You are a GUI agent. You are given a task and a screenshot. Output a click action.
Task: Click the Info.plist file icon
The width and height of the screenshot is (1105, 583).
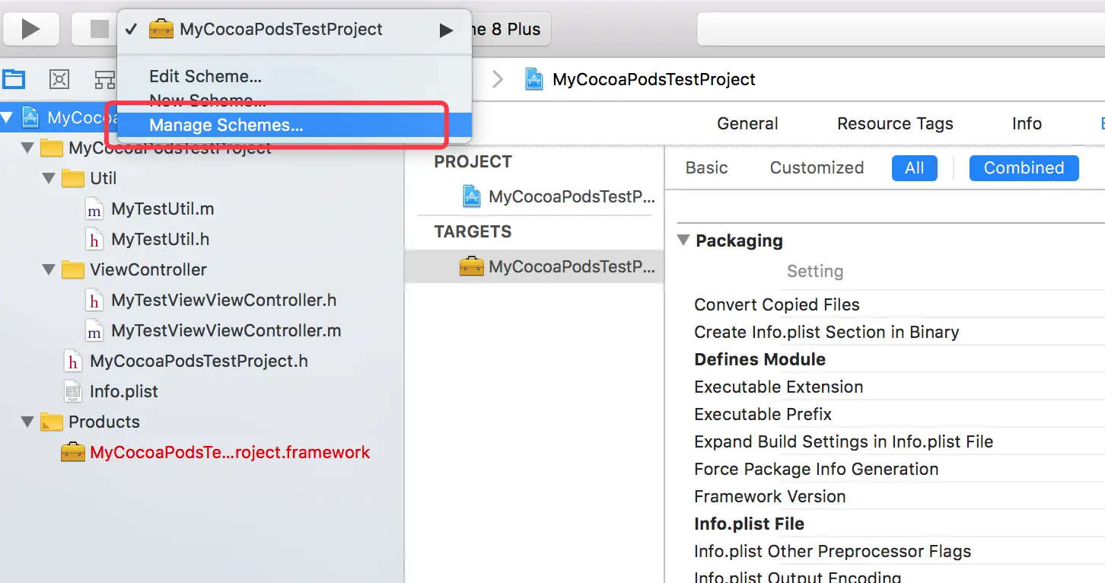[x=73, y=391]
